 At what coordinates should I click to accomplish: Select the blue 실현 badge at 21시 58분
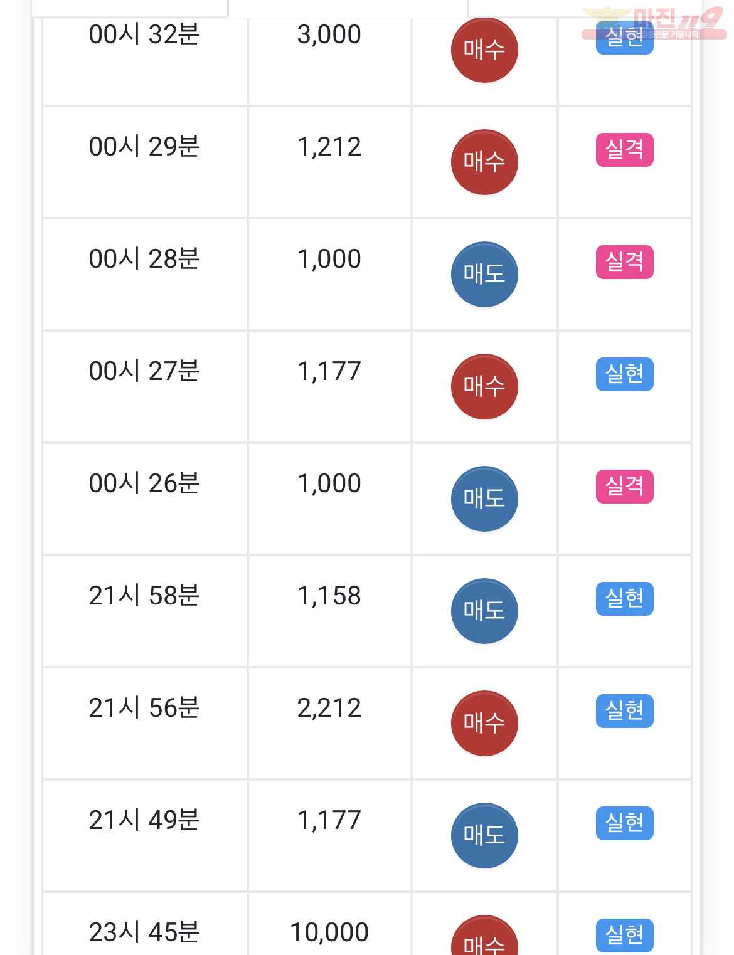pyautogui.click(x=624, y=599)
